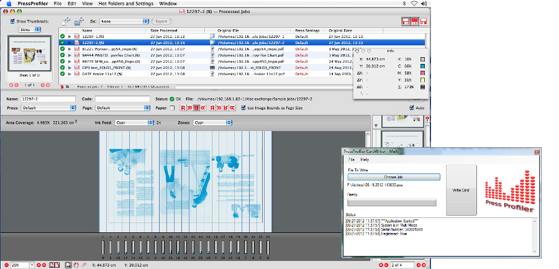
Task: Choose the second rotated R orientation icon
Action: 189,107
